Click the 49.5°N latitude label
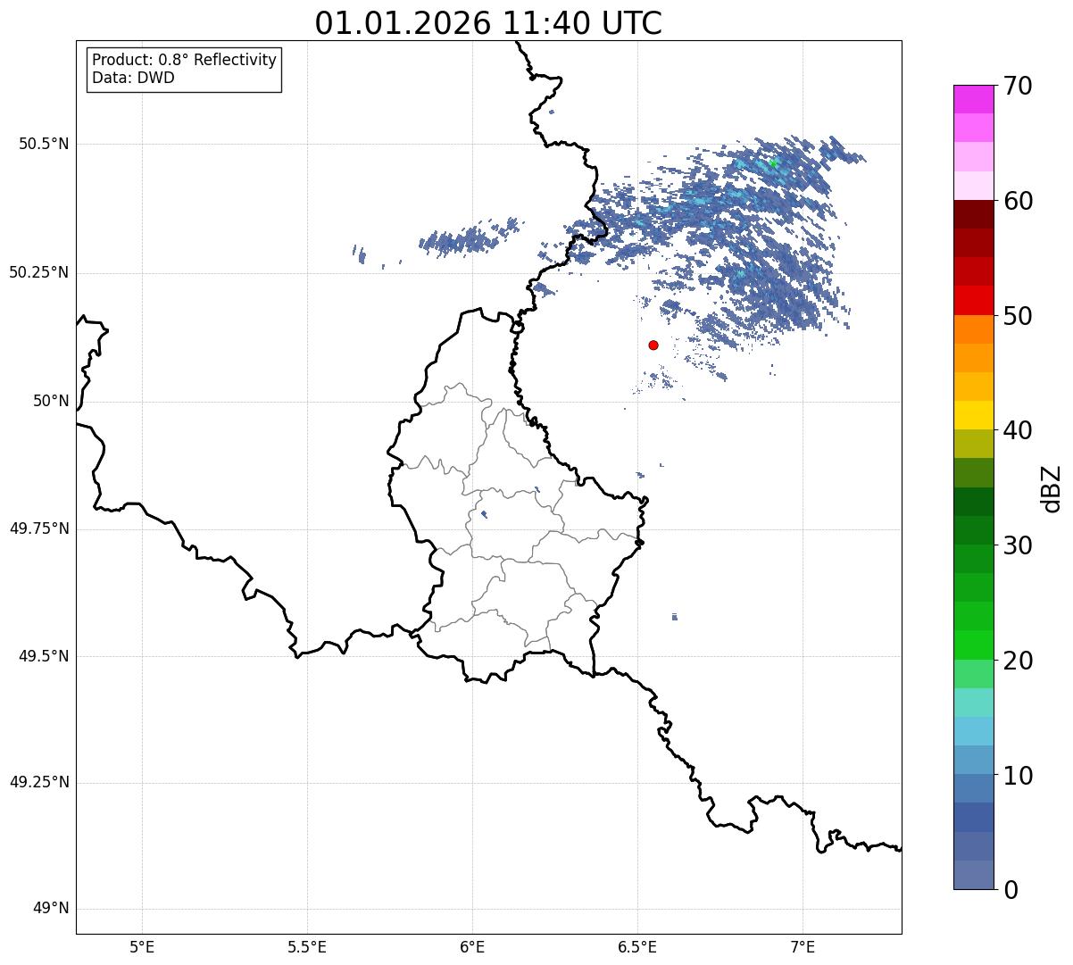The height and width of the screenshot is (965, 1073). click(x=44, y=656)
